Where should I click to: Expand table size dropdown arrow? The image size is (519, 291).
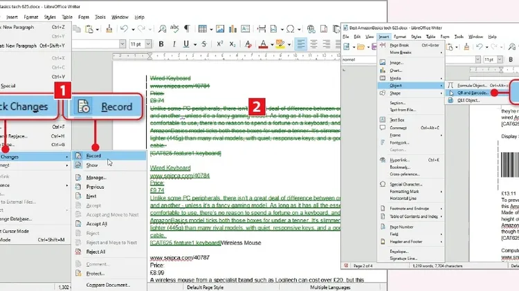[x=211, y=30]
